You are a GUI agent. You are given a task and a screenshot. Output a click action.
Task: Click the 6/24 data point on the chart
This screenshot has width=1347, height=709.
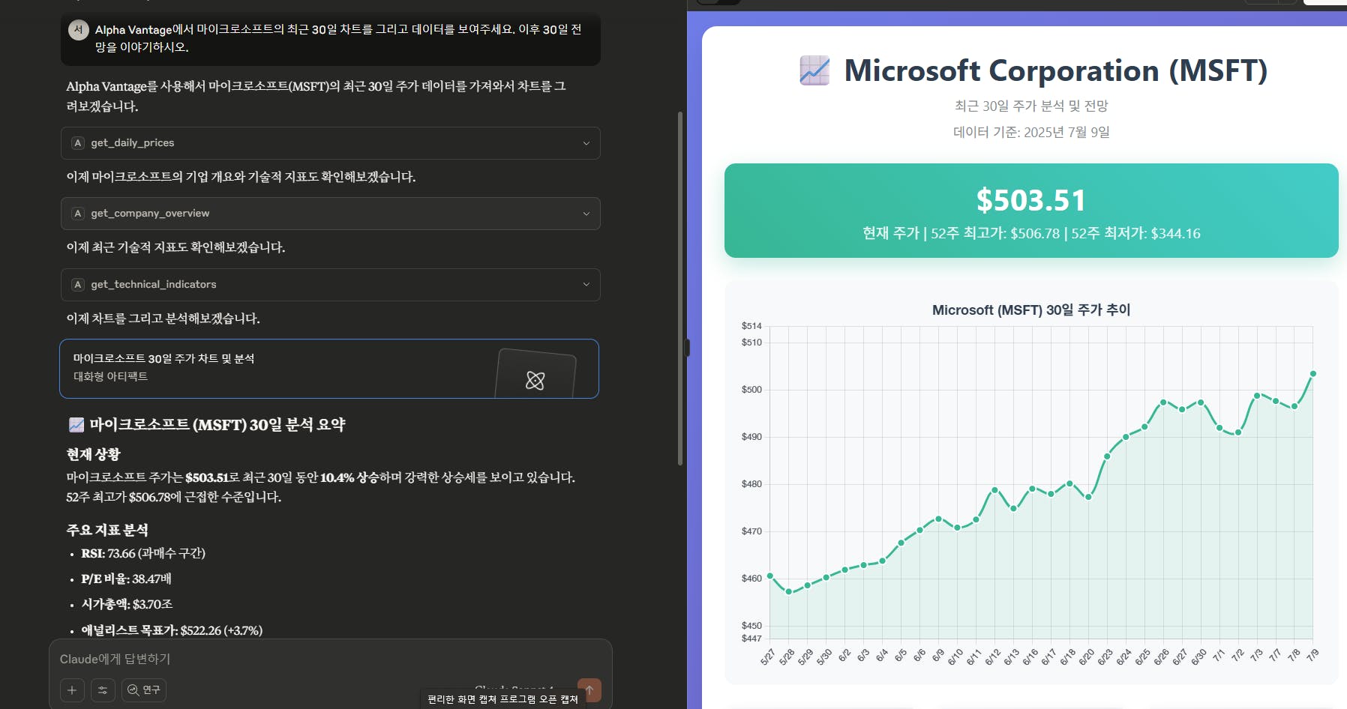(1126, 437)
